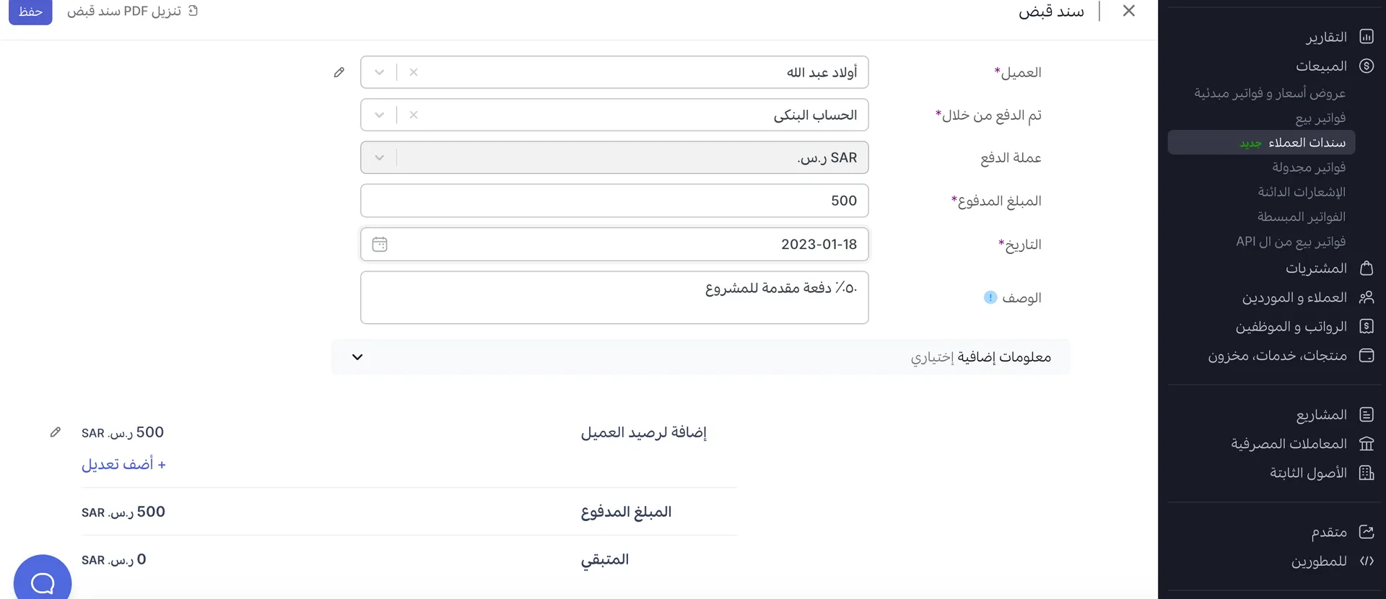Expand the معلومات إضافية section
Screen dimensions: 1386x599
(356, 357)
